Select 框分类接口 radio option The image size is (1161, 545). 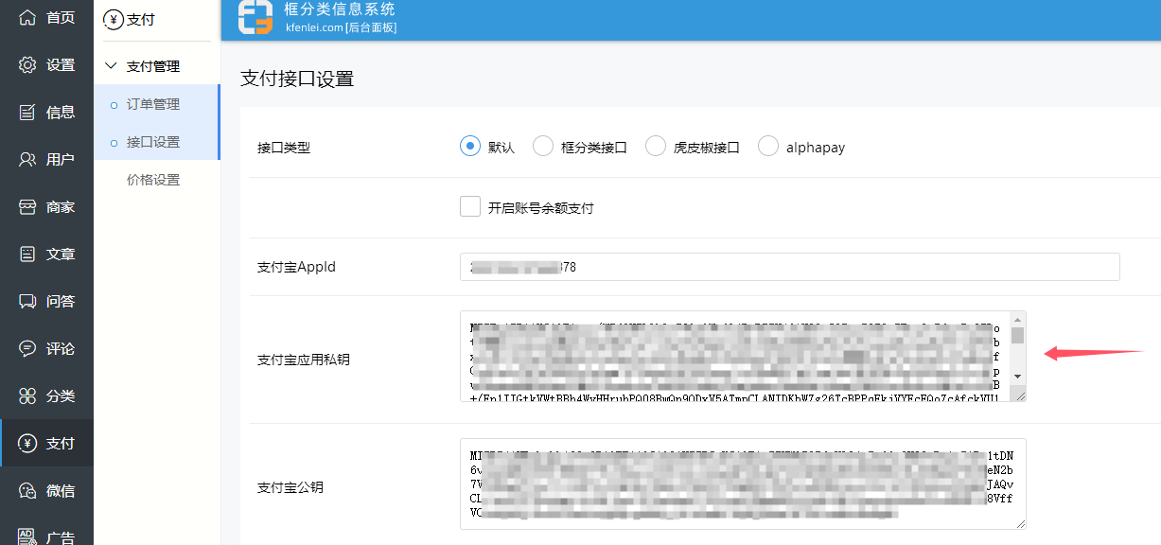click(x=543, y=147)
